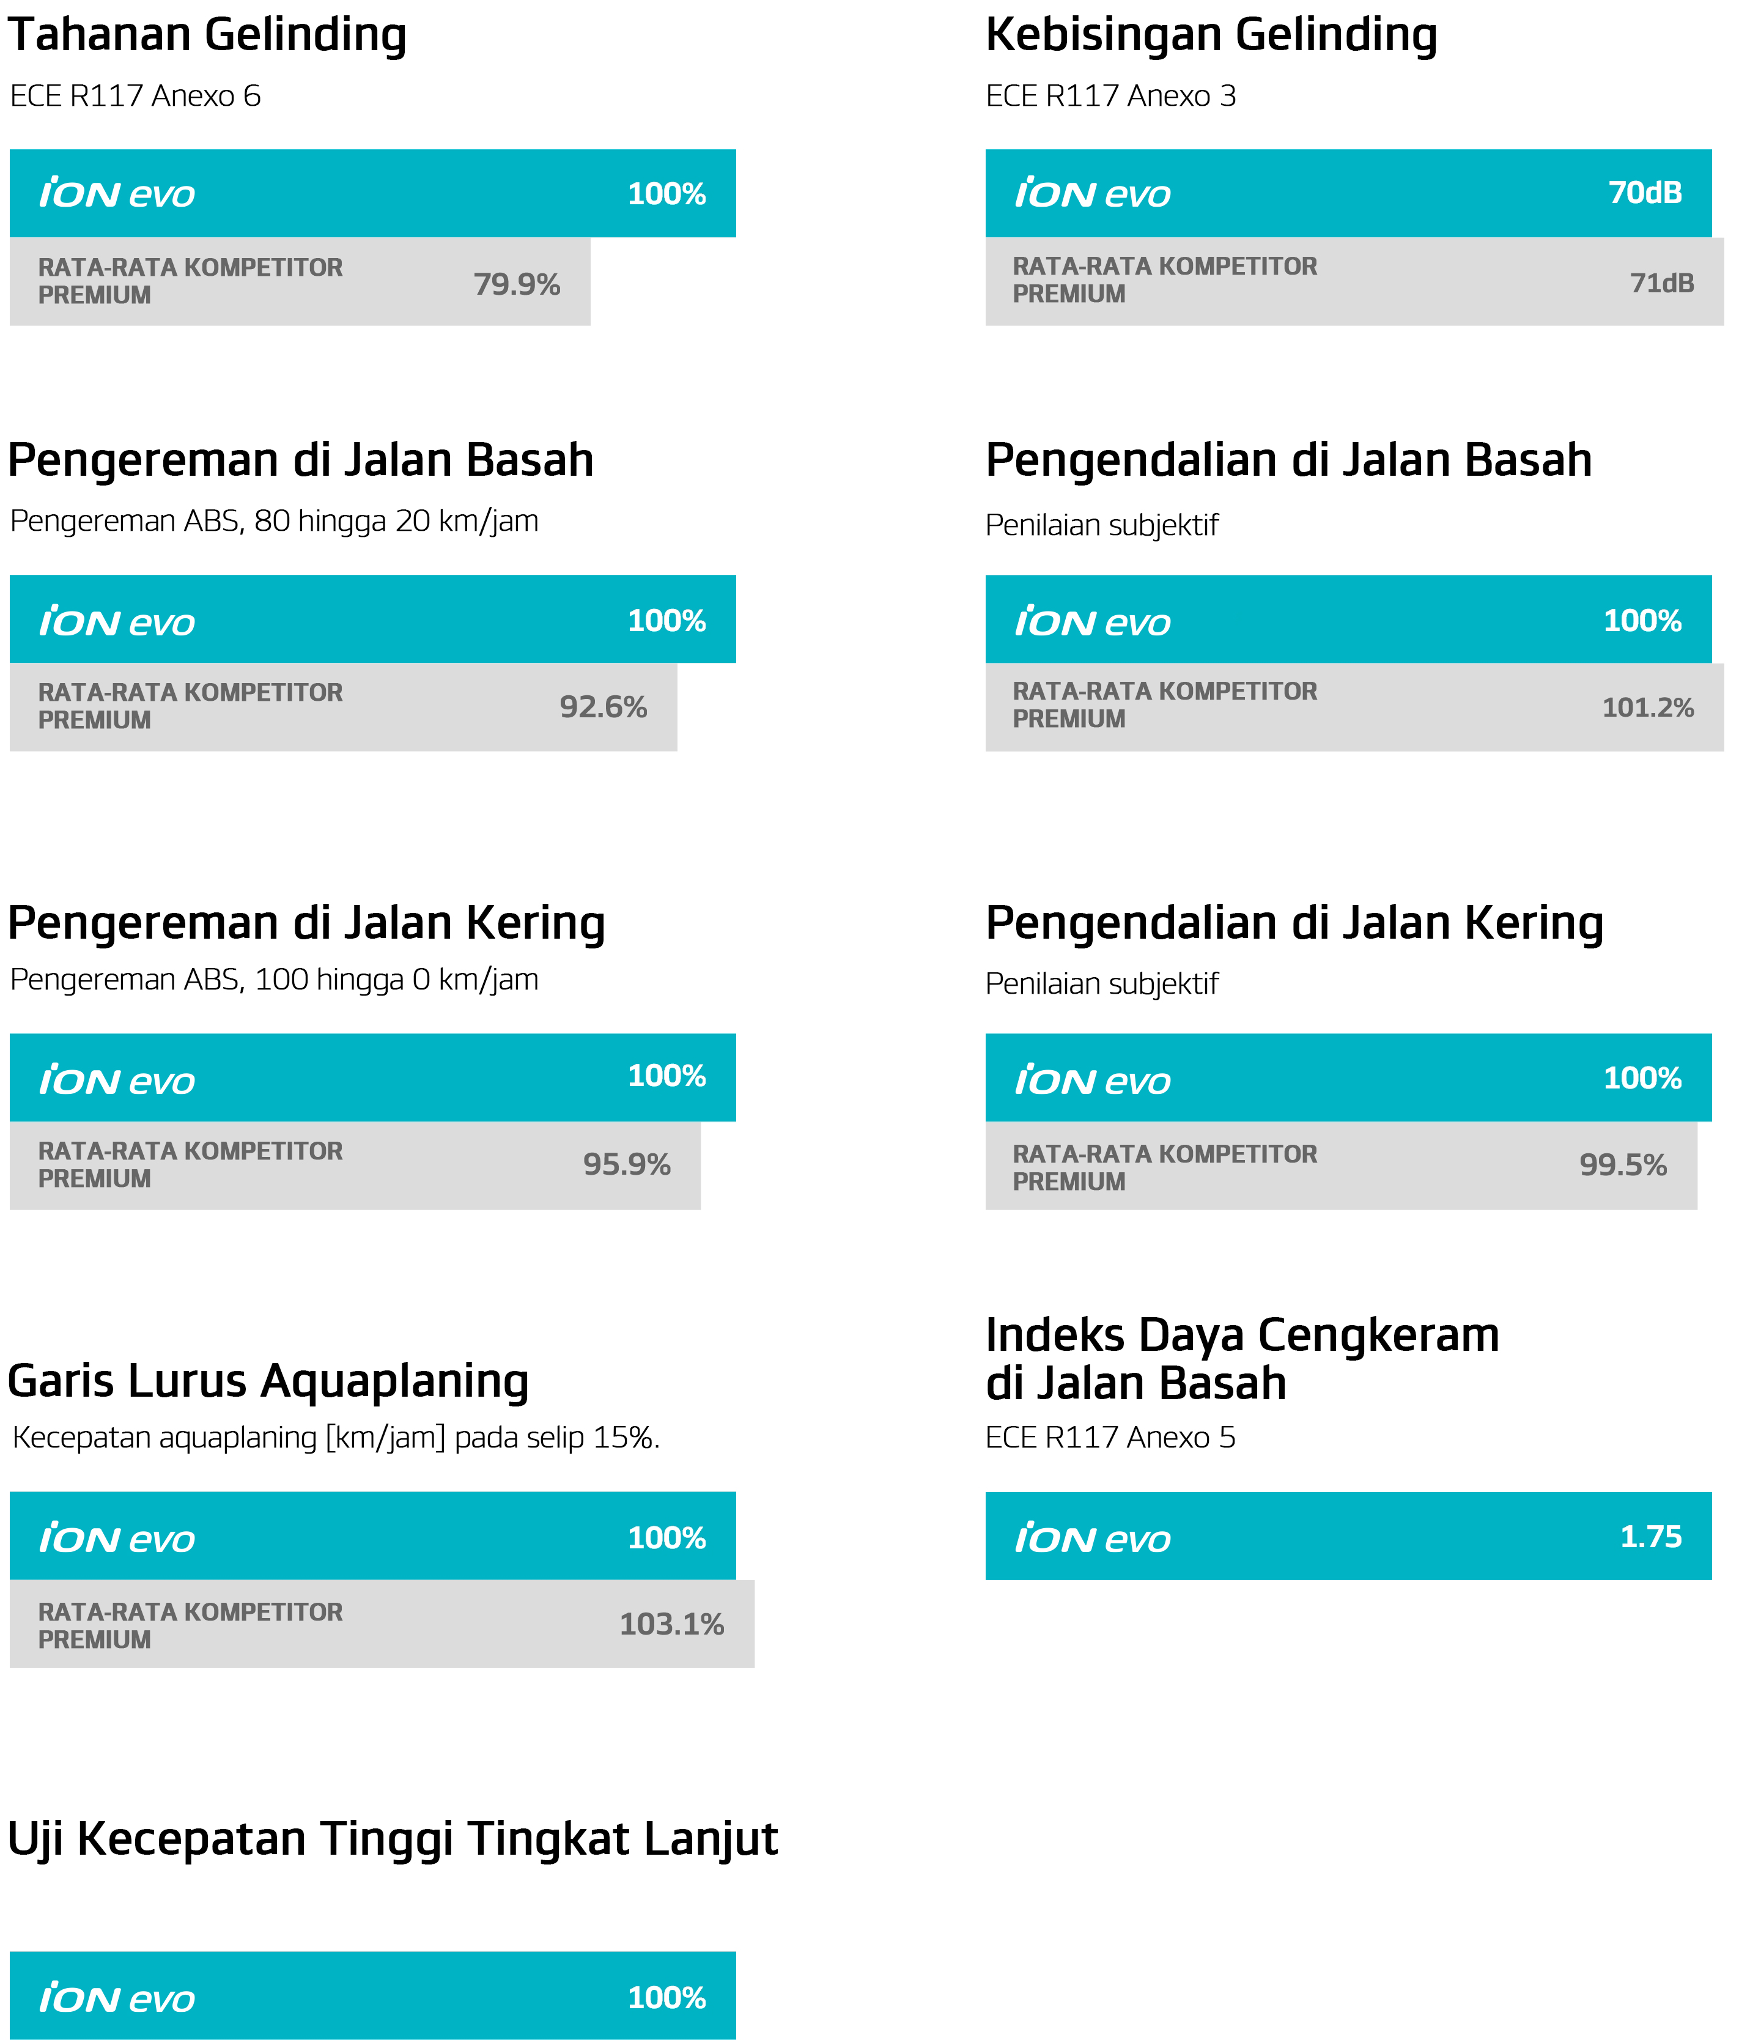1761x2040 pixels.
Task: Click the iON evo logo under Tahanan Gelinding
Action: tap(117, 193)
